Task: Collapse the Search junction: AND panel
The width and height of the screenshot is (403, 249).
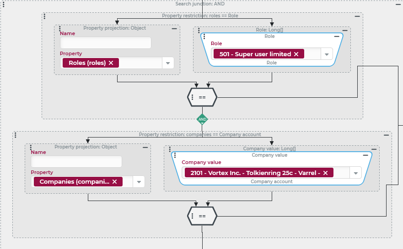Action: point(398,5)
